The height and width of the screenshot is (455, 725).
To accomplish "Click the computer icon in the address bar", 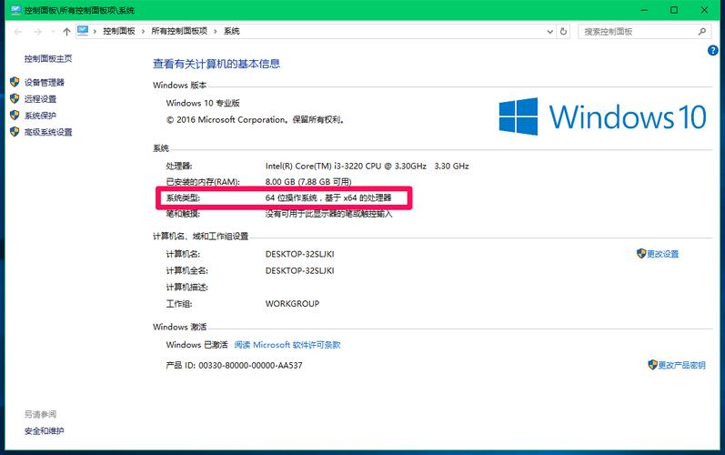I will pos(83,31).
